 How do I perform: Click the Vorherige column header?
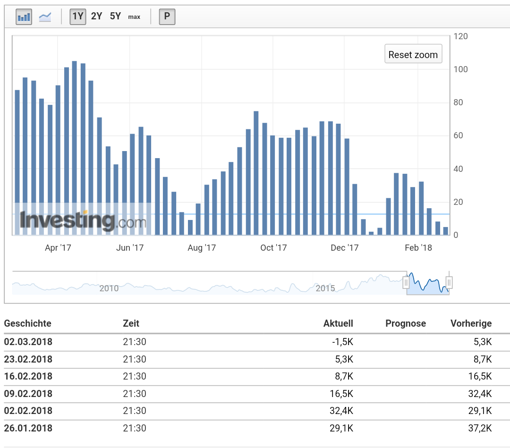[471, 323]
